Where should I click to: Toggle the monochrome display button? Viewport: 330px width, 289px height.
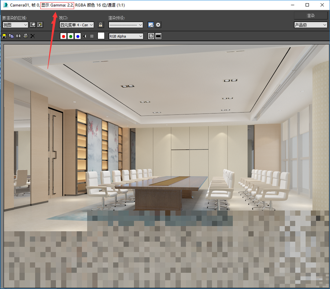click(x=92, y=36)
